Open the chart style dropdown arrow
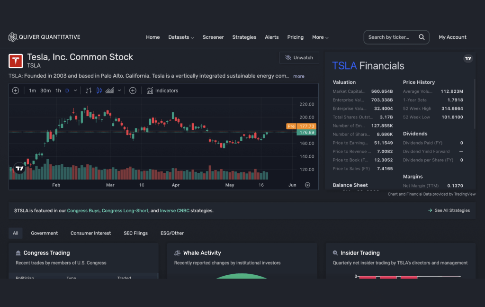 coord(119,90)
